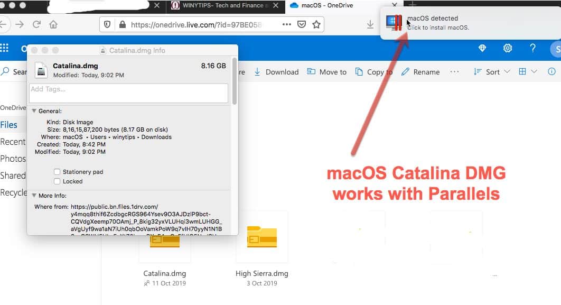Click the 8.16 GB size label
Screen dimensions: 561x305
213,66
